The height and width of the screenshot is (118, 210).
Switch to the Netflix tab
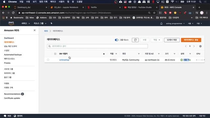pyautogui.click(x=94, y=7)
